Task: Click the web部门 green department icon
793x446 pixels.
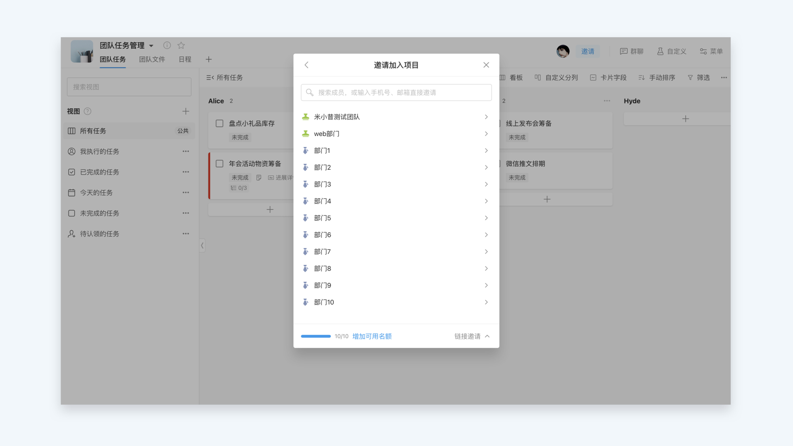Action: point(306,134)
